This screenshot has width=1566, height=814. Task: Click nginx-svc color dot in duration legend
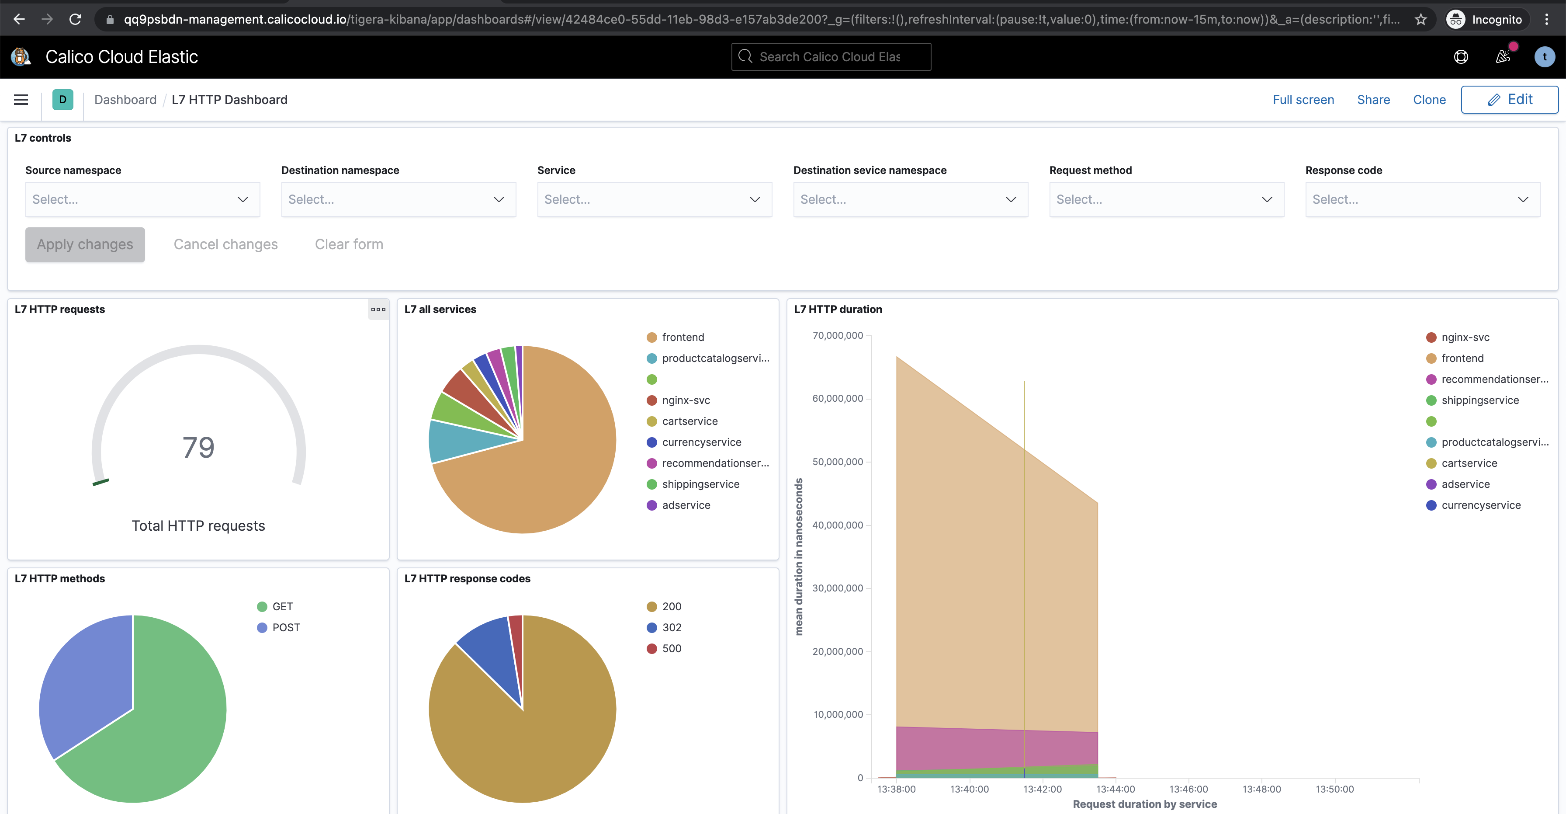[x=1431, y=337]
